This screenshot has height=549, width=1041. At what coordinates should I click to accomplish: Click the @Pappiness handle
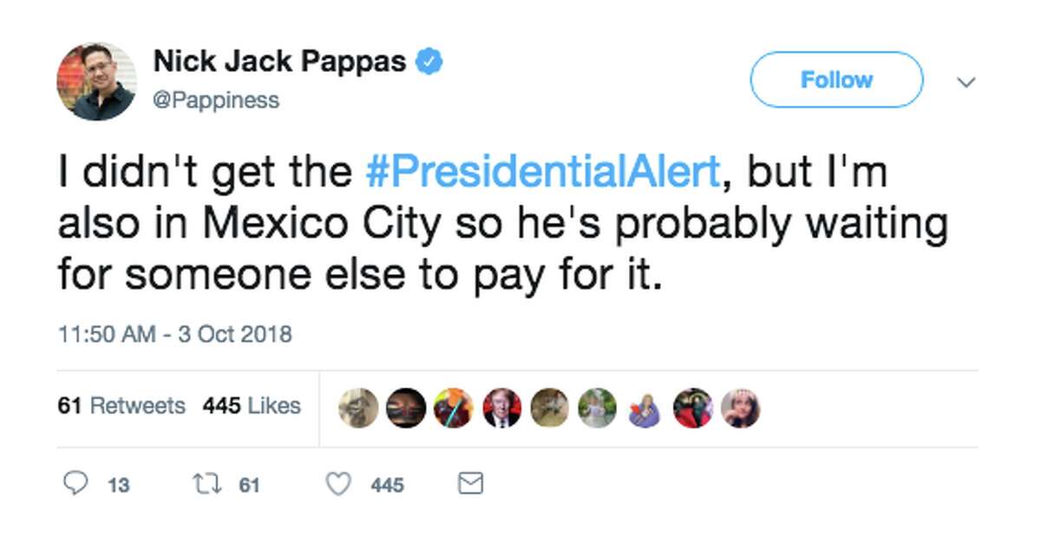[x=217, y=101]
